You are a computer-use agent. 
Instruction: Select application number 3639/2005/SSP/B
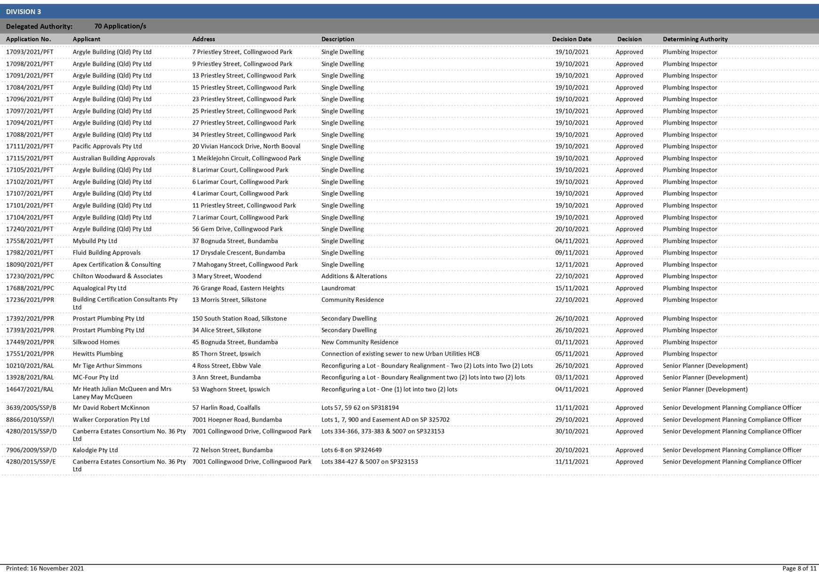click(x=31, y=408)
